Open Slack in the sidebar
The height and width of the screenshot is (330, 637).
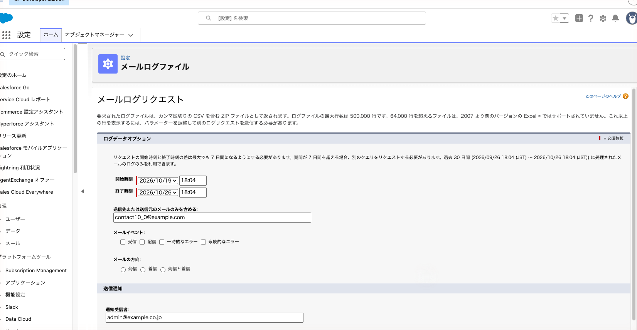click(x=12, y=307)
